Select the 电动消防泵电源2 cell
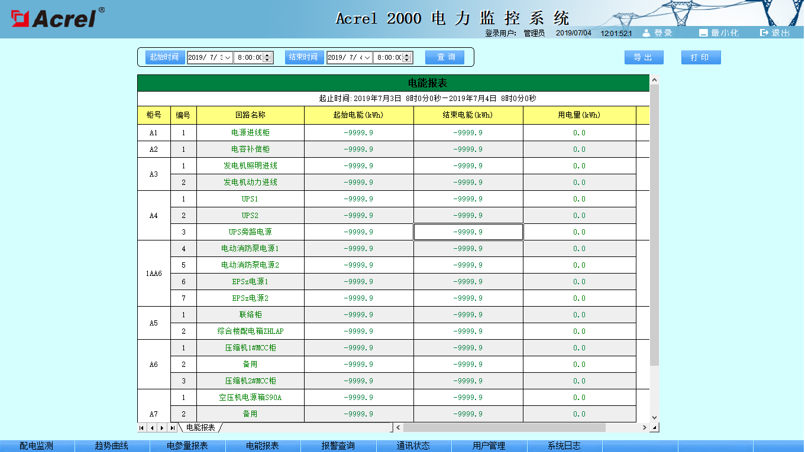 (250, 265)
